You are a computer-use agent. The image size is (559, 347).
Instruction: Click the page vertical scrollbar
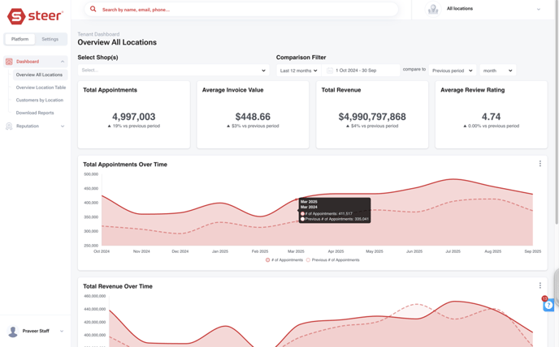click(556, 122)
